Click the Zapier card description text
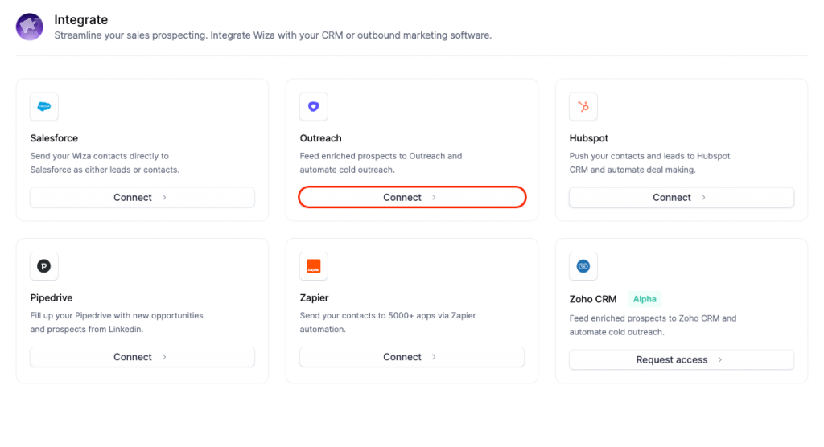824x447 pixels. (x=387, y=322)
